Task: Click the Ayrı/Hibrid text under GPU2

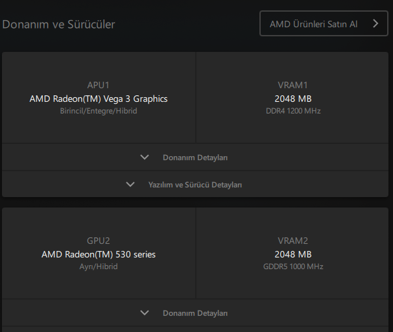Action: pyautogui.click(x=99, y=267)
